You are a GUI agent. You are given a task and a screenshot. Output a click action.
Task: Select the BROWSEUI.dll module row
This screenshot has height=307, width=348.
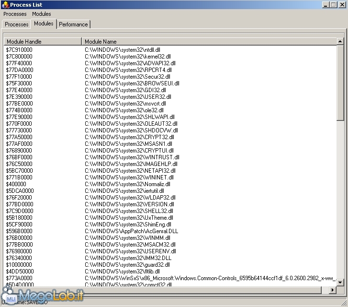(x=170, y=83)
